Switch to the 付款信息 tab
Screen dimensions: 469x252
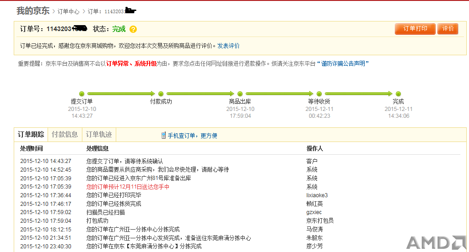coord(65,134)
